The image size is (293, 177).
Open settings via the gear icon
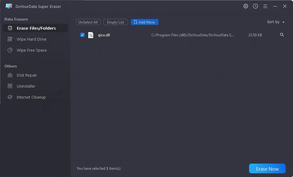pyautogui.click(x=246, y=6)
